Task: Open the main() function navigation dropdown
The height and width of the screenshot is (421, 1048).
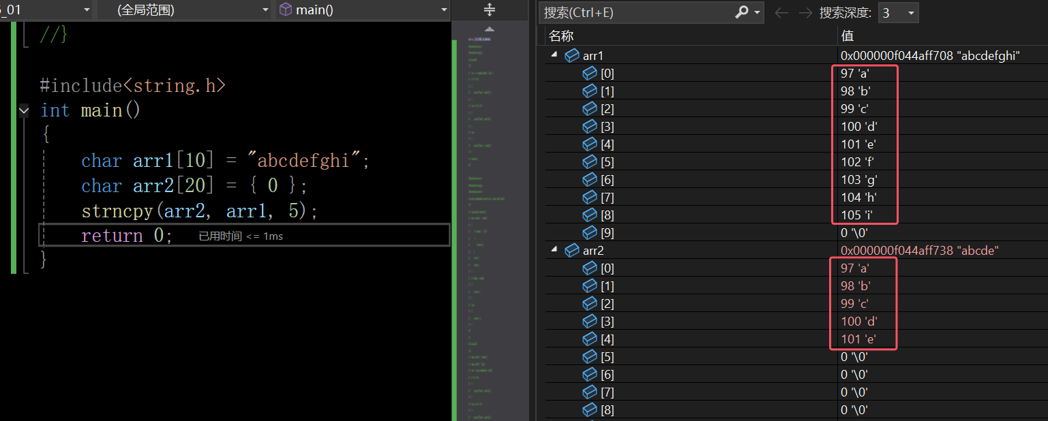Action: [363, 10]
